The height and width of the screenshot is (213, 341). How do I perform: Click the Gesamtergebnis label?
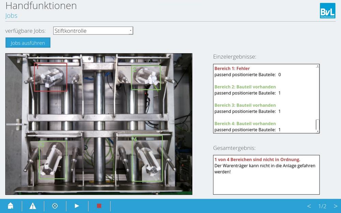pos(234,148)
